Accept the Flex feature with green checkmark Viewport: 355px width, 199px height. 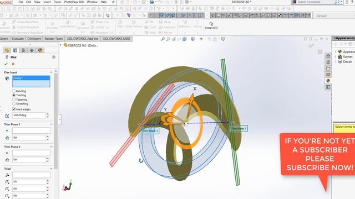tap(6, 64)
